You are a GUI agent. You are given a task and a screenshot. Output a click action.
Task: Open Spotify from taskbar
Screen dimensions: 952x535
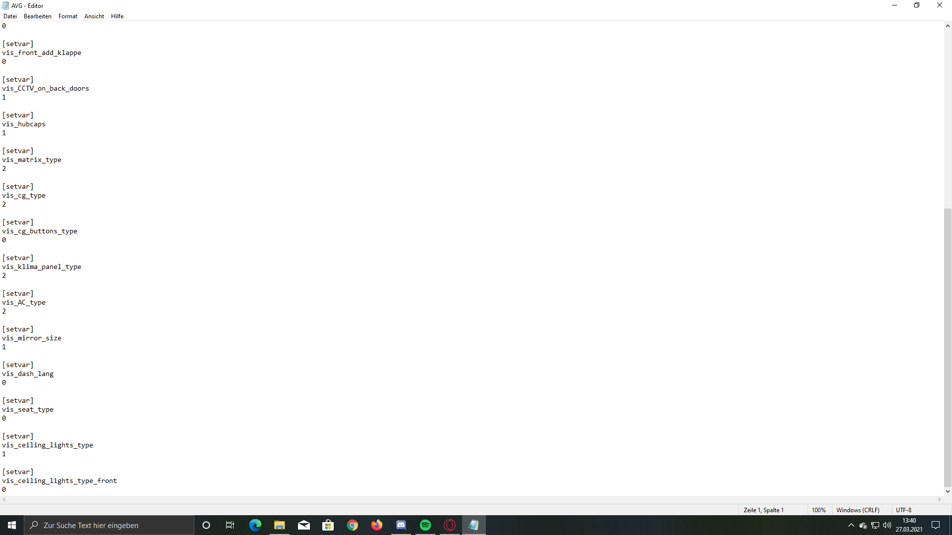pos(425,525)
